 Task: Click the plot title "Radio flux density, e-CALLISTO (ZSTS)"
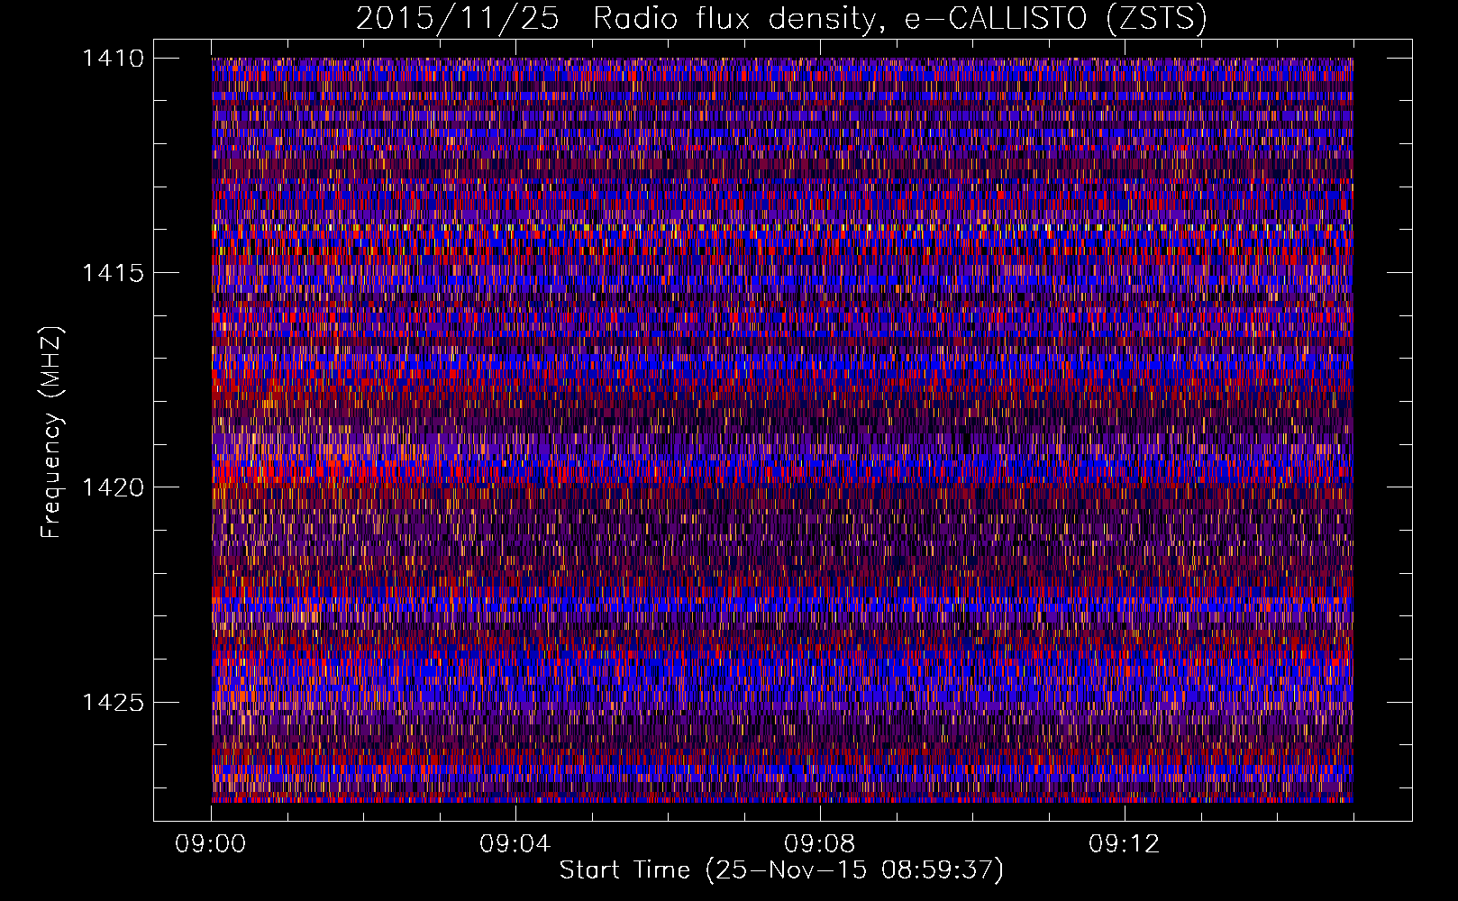coord(899,19)
